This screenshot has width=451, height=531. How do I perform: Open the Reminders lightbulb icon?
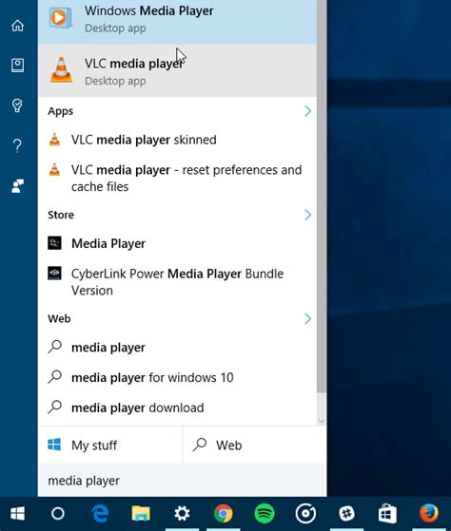pos(18,105)
